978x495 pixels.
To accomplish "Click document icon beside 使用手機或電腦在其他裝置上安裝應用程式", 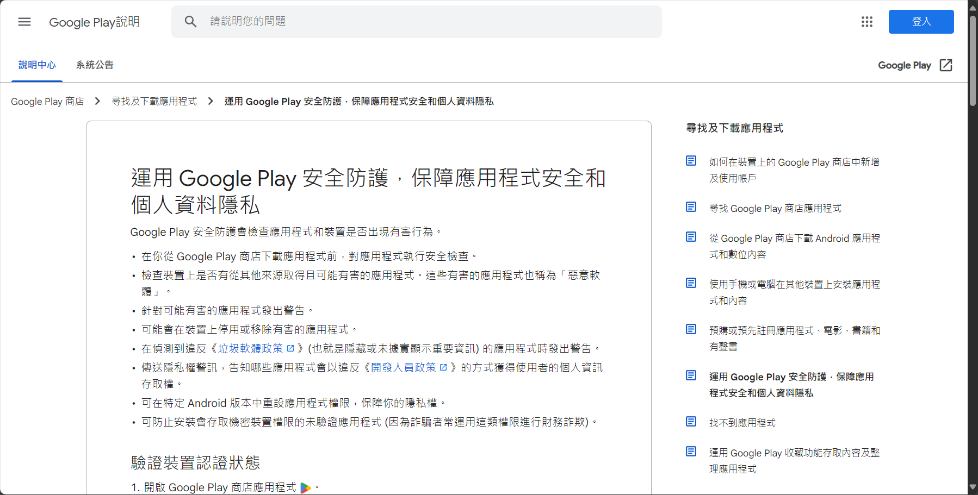I will (691, 283).
